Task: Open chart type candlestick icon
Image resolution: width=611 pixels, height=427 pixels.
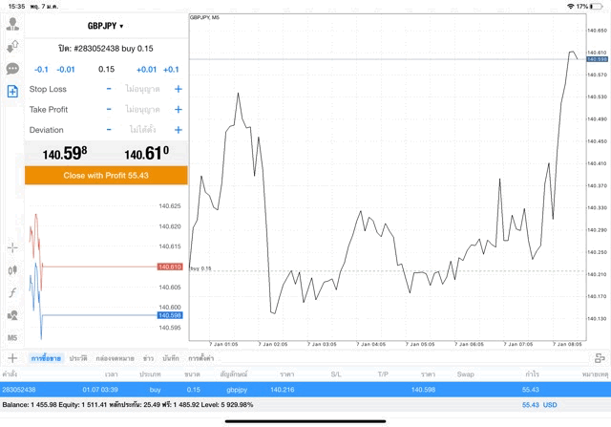Action: [x=12, y=269]
